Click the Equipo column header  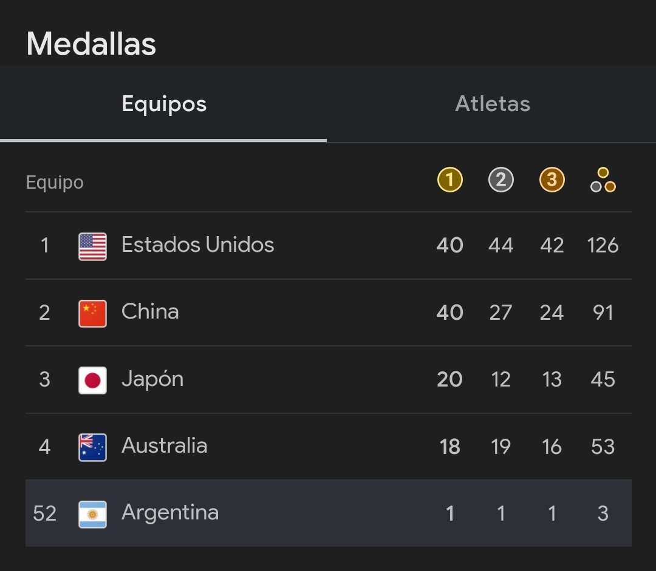coord(55,183)
